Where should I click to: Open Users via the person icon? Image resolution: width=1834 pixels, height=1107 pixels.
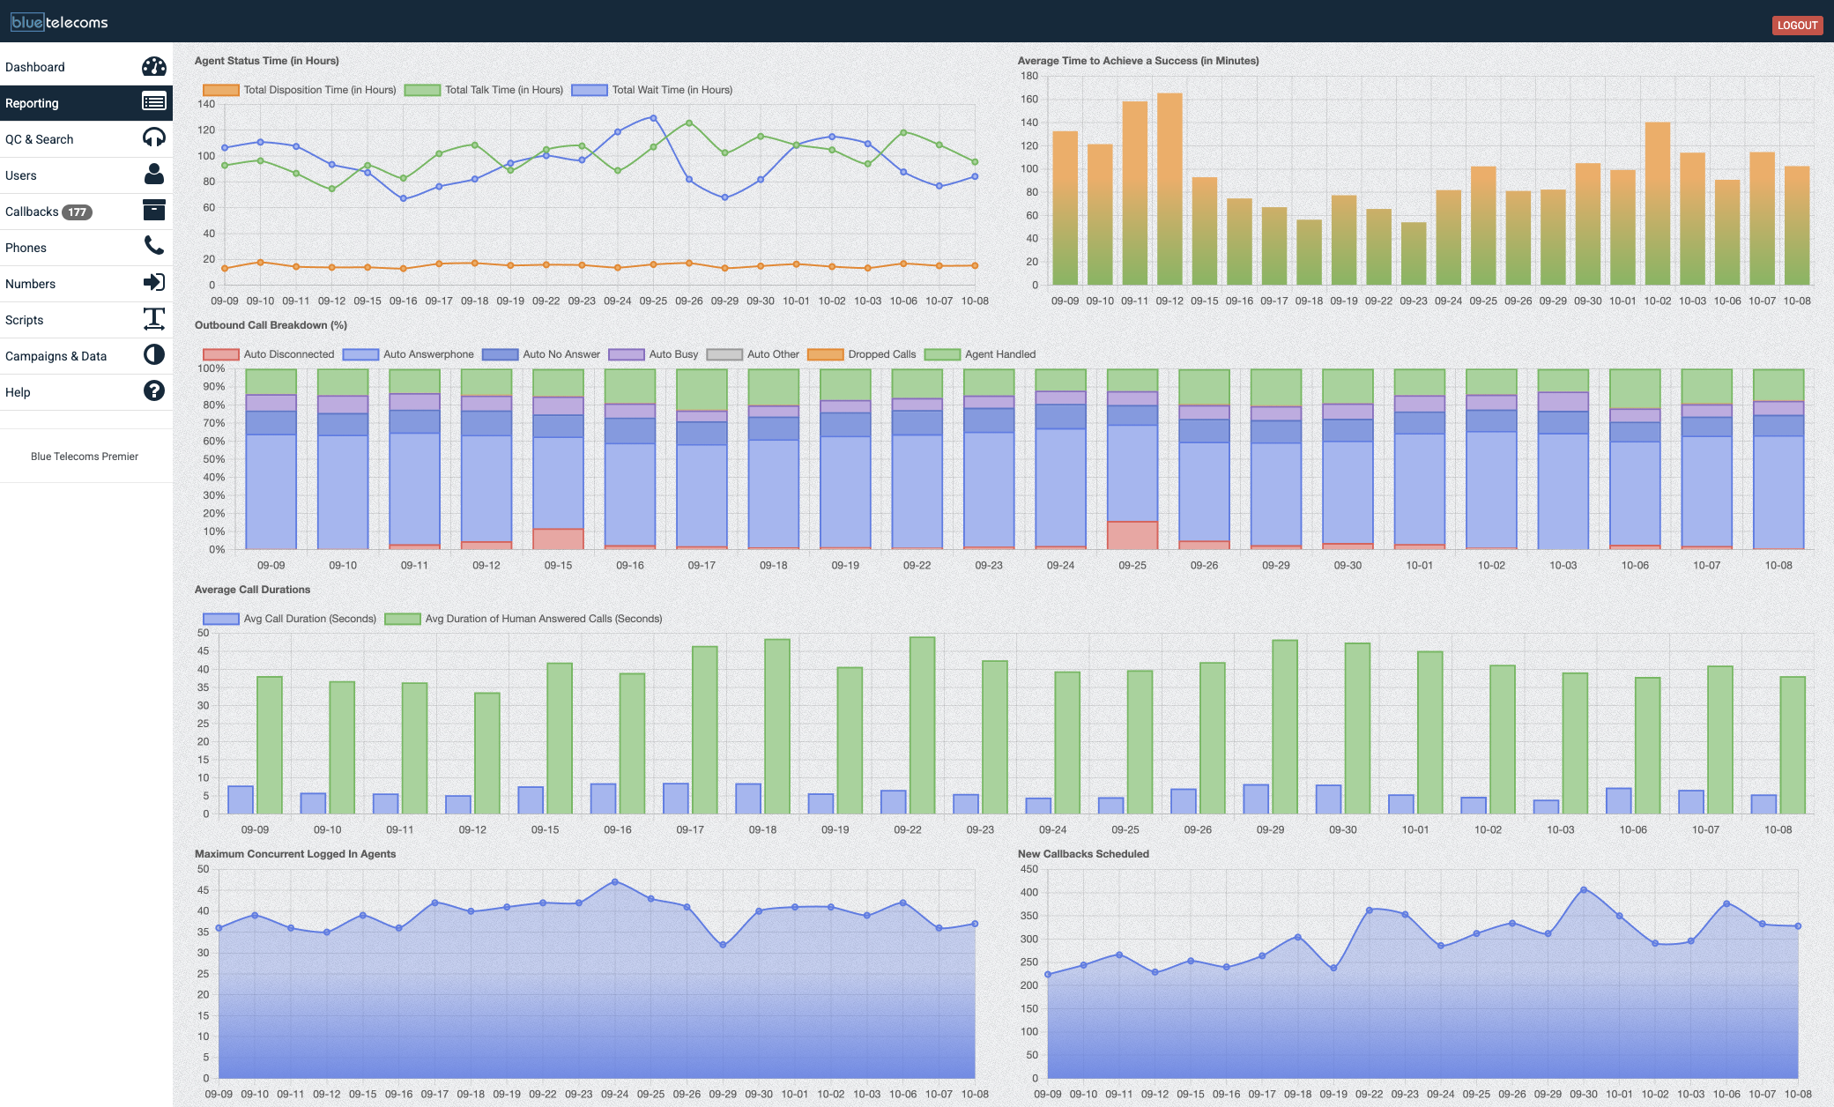[x=155, y=175]
